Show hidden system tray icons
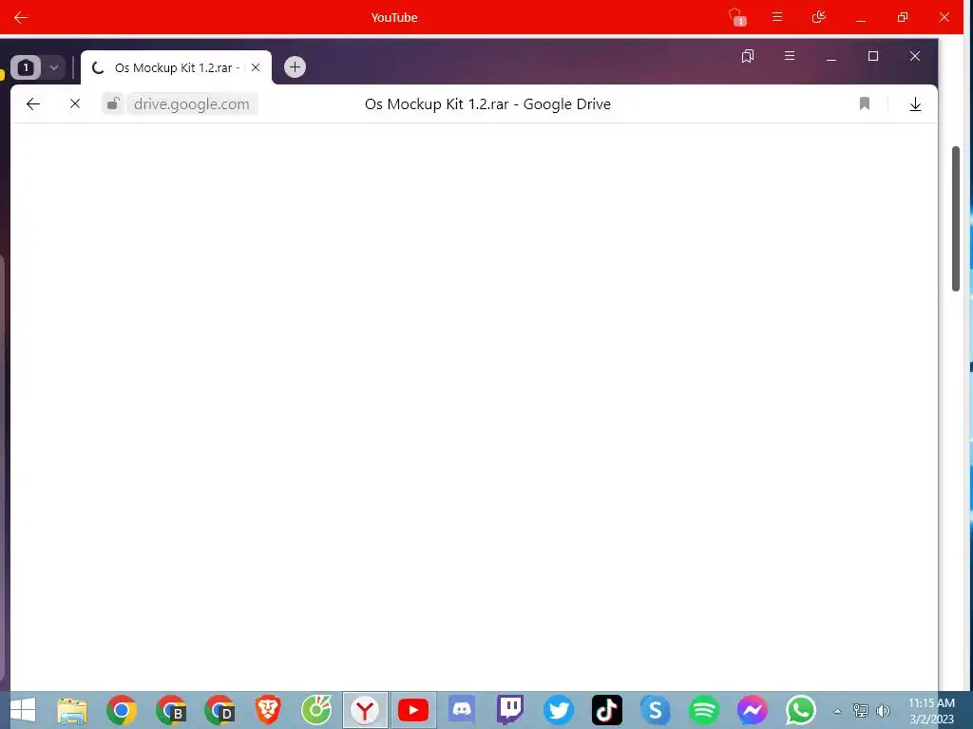973x729 pixels. [837, 711]
